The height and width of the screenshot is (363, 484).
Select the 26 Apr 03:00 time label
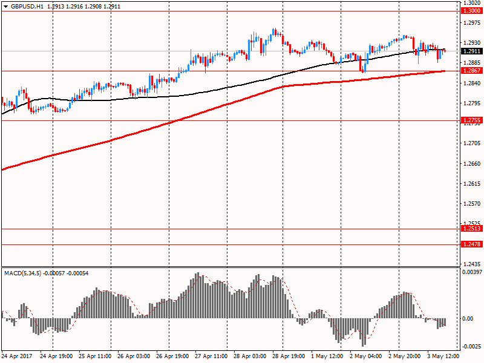(134, 356)
